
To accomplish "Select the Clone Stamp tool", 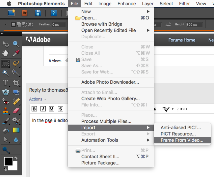I will point(6,111).
